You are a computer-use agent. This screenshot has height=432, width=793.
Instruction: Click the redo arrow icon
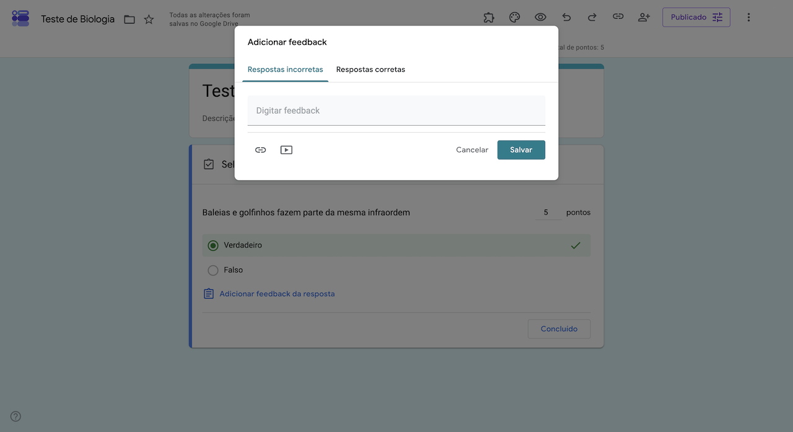tap(592, 17)
